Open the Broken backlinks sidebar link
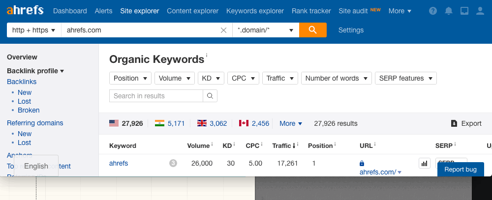This screenshot has width=492, height=200. (29, 110)
